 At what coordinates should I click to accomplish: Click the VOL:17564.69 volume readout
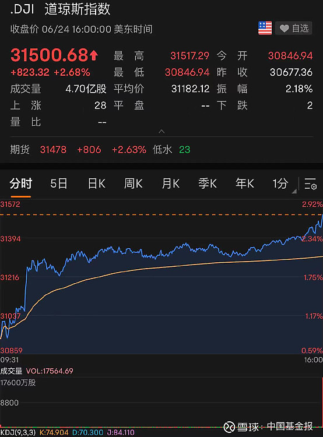50,371
